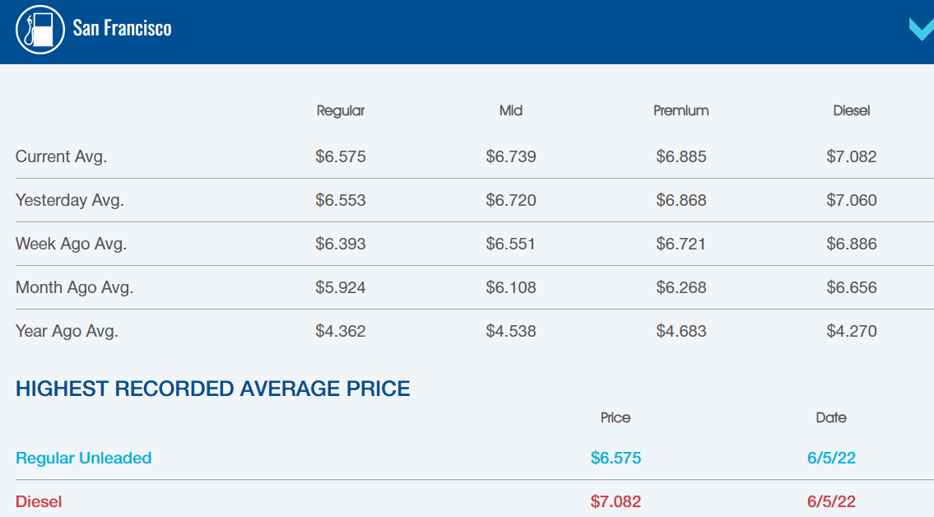Open the Diesel record link
934x517 pixels.
click(x=38, y=501)
